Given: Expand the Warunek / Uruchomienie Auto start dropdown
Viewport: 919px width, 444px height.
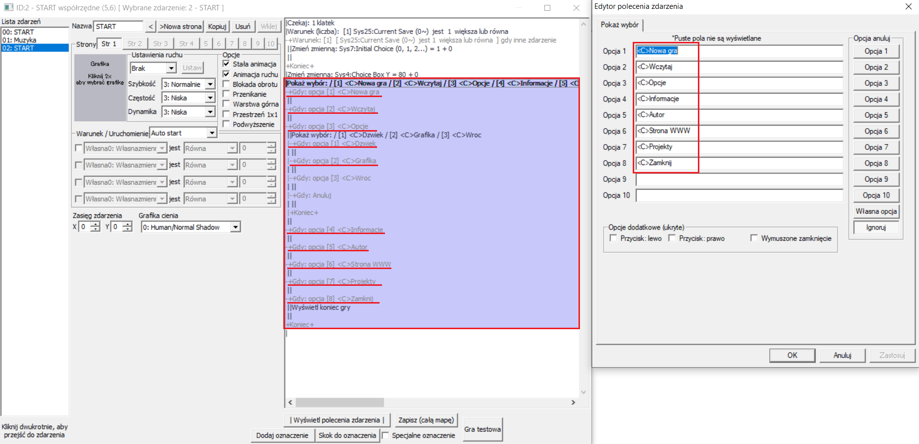Looking at the screenshot, I should pos(212,133).
